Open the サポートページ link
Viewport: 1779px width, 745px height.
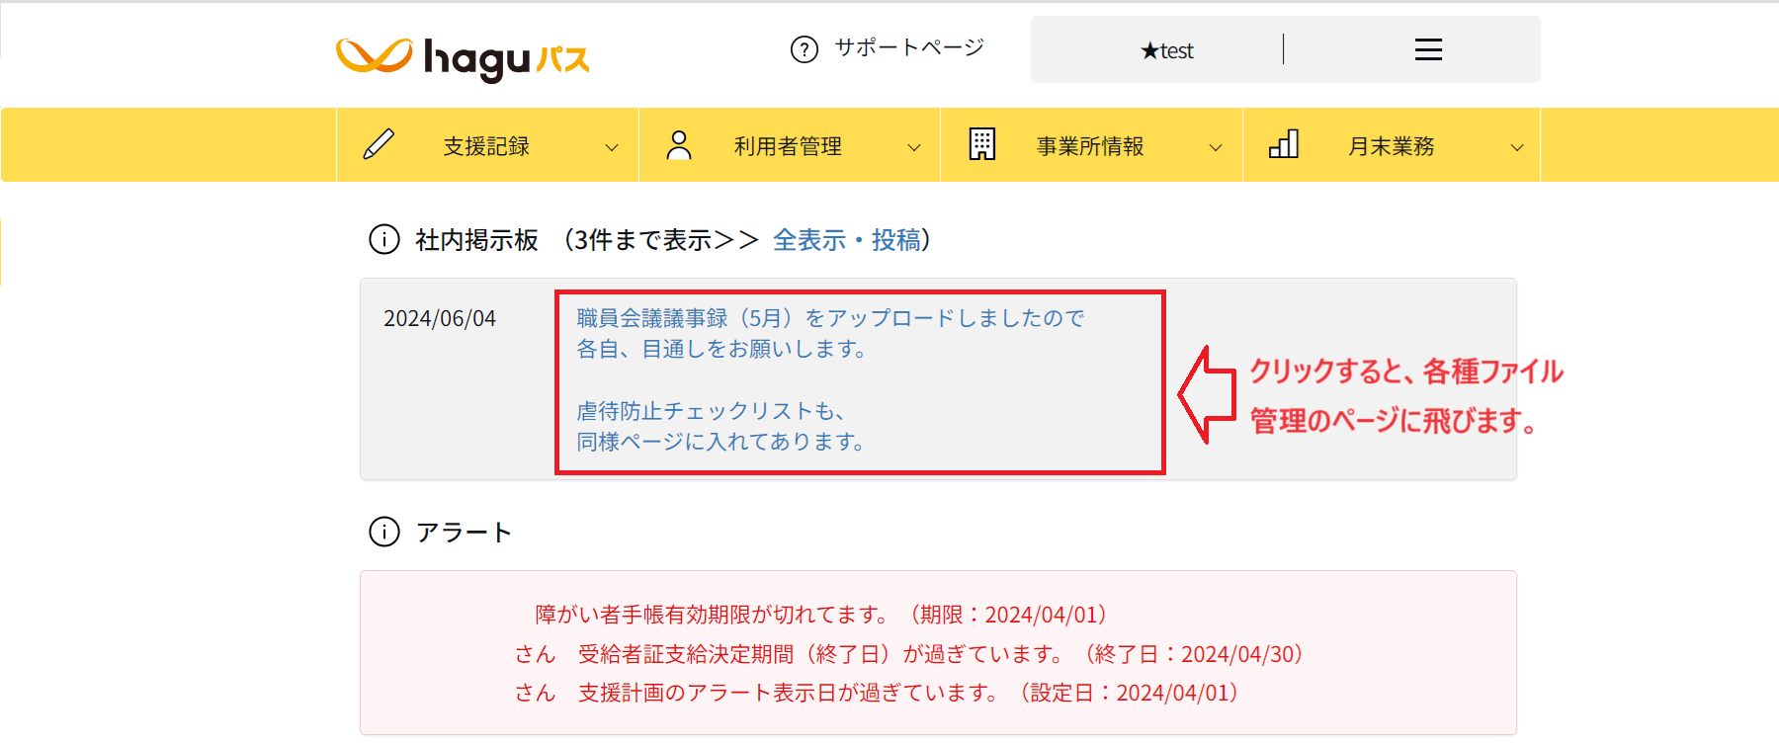point(908,47)
